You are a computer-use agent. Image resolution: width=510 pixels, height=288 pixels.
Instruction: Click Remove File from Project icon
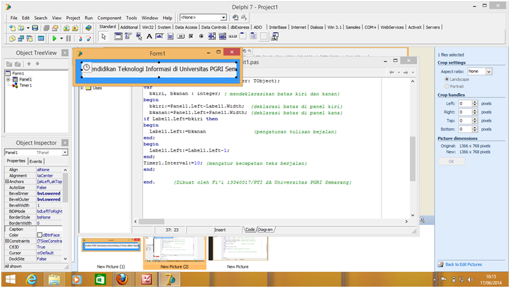coord(75,28)
